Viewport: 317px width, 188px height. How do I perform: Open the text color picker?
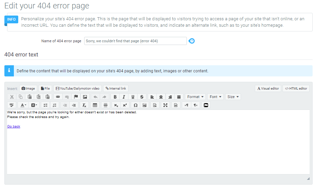pos(23,105)
